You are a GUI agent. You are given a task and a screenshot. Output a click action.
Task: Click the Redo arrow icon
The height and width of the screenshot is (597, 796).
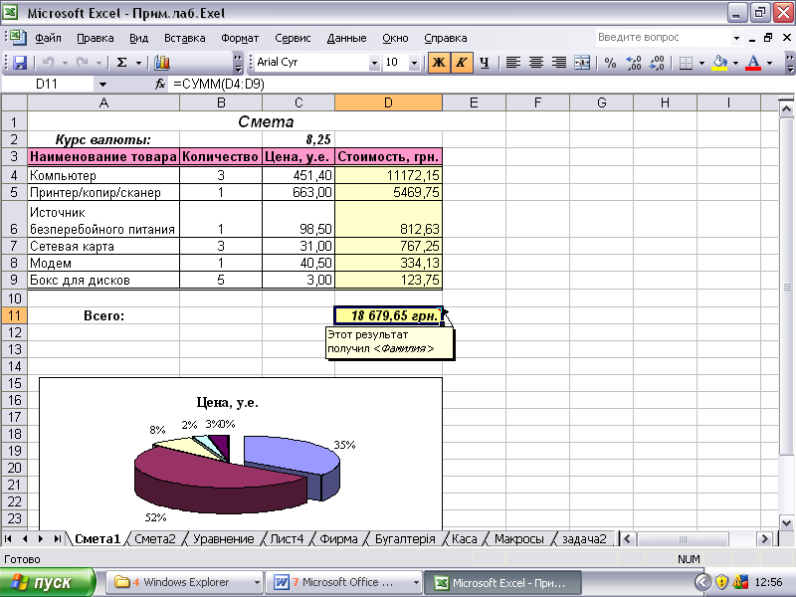82,63
